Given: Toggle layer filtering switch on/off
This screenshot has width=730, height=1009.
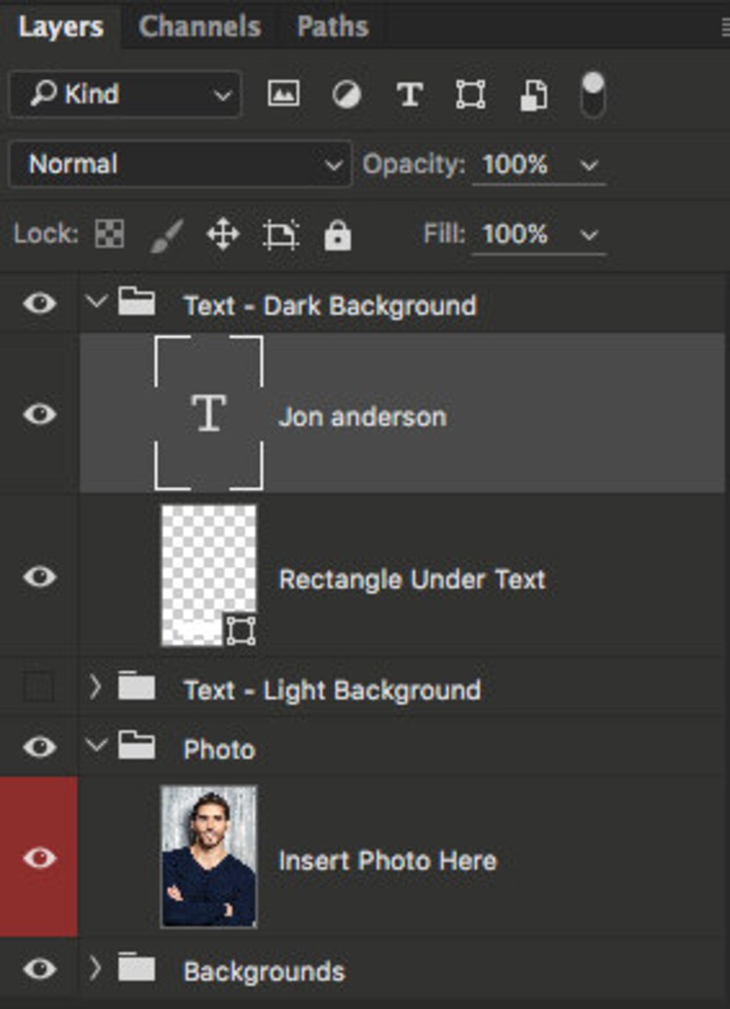Looking at the screenshot, I should pos(592,95).
